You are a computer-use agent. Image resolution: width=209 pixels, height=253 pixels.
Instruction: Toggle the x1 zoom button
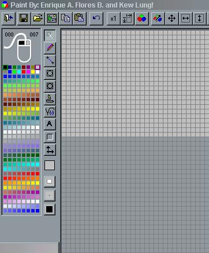113,19
